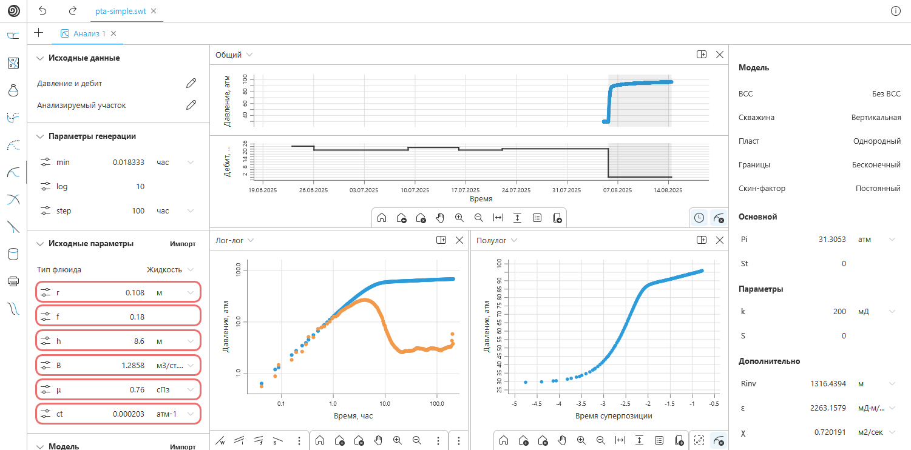Click the Скважина setting Вертикальная

click(876, 117)
